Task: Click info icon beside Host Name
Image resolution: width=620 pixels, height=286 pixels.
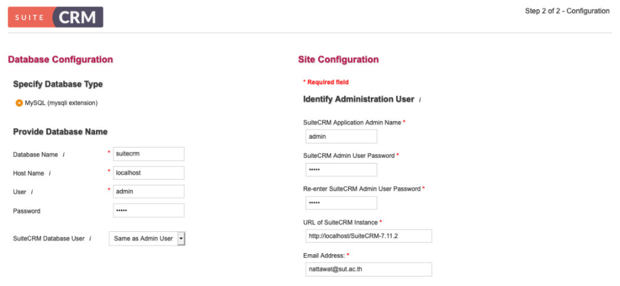Action: point(49,174)
